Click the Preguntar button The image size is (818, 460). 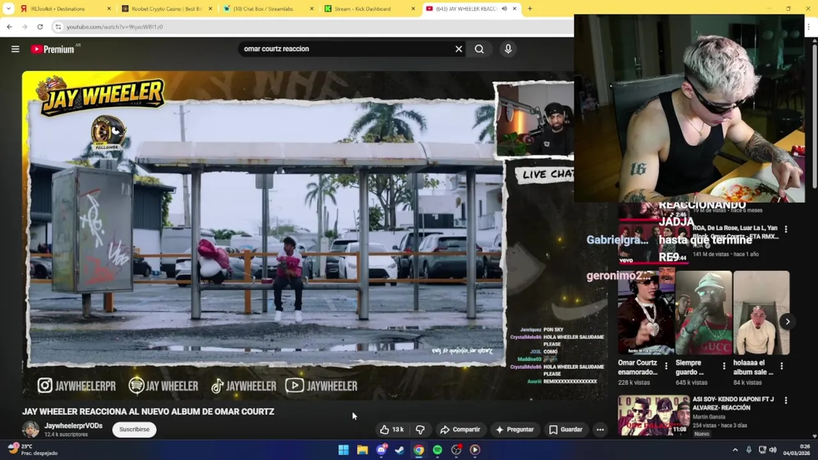pyautogui.click(x=514, y=429)
